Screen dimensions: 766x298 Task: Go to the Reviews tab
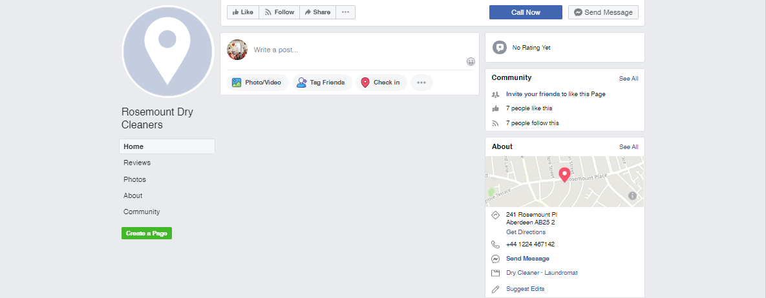[137, 163]
